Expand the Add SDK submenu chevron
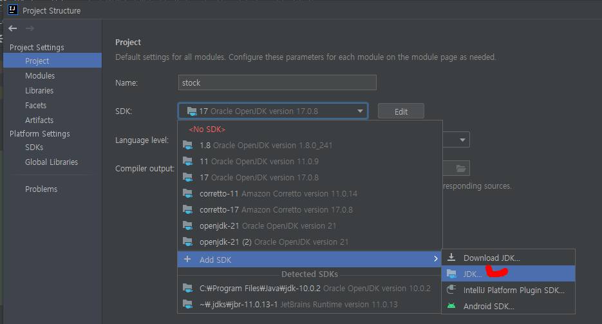This screenshot has width=602, height=324. coord(435,259)
